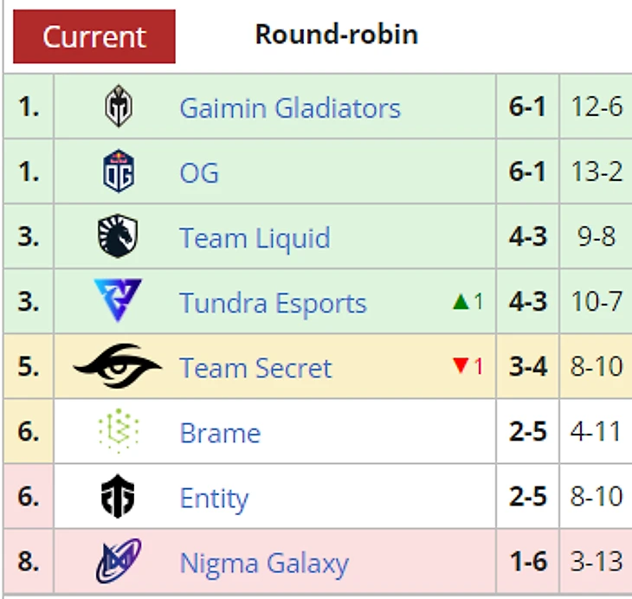The width and height of the screenshot is (632, 599).
Task: Click the Brame team logo
Action: pyautogui.click(x=119, y=432)
